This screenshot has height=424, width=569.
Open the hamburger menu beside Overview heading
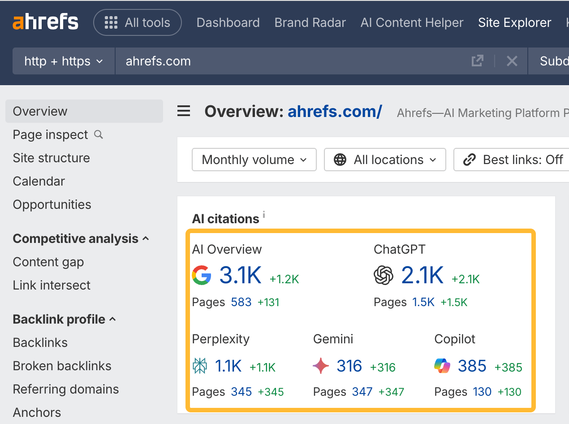184,111
